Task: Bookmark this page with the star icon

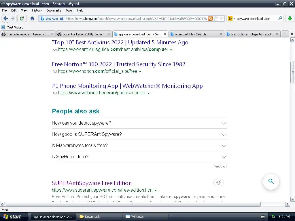Action: [216, 18]
